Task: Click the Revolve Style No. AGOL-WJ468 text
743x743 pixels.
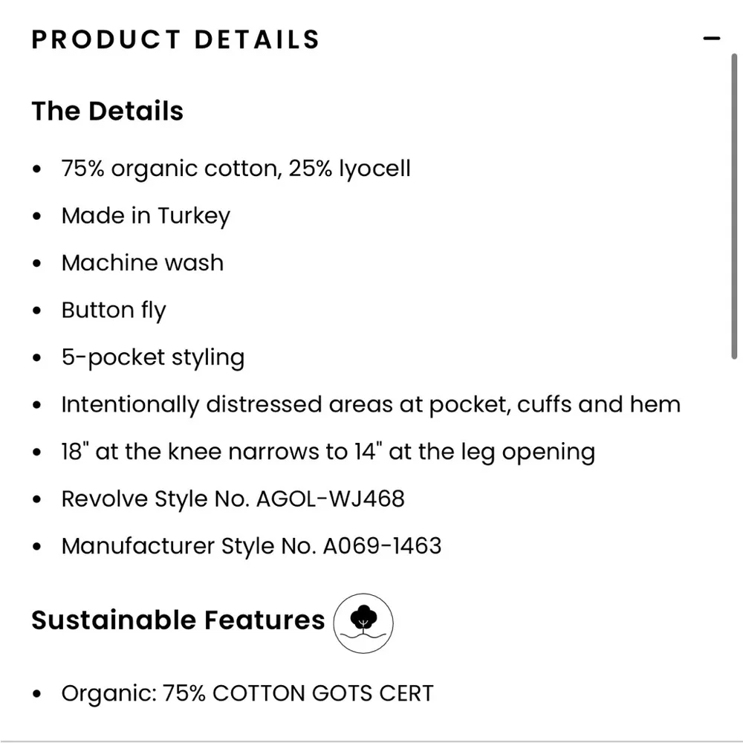Action: tap(233, 499)
